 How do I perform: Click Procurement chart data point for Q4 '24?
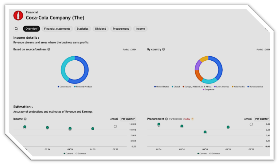(x=205, y=132)
